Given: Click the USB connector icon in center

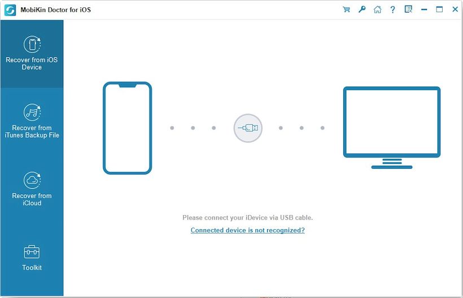Looking at the screenshot, I should 248,128.
